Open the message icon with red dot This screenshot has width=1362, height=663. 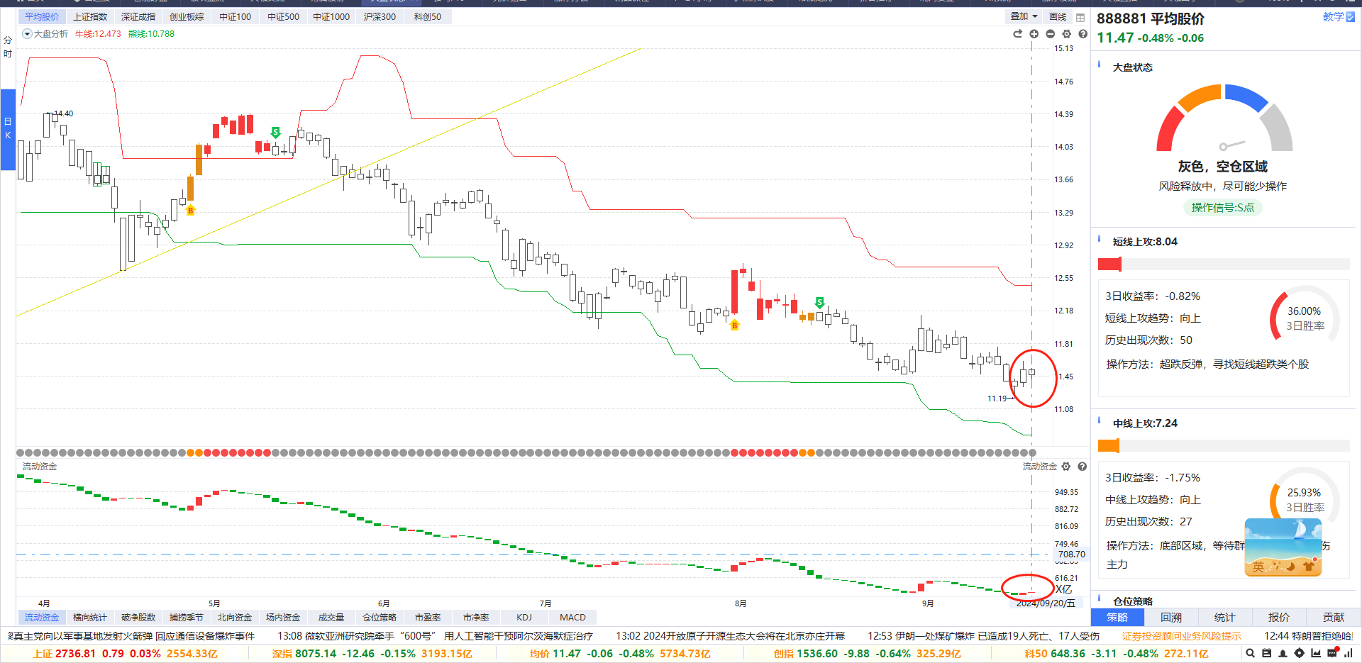click(1332, 653)
